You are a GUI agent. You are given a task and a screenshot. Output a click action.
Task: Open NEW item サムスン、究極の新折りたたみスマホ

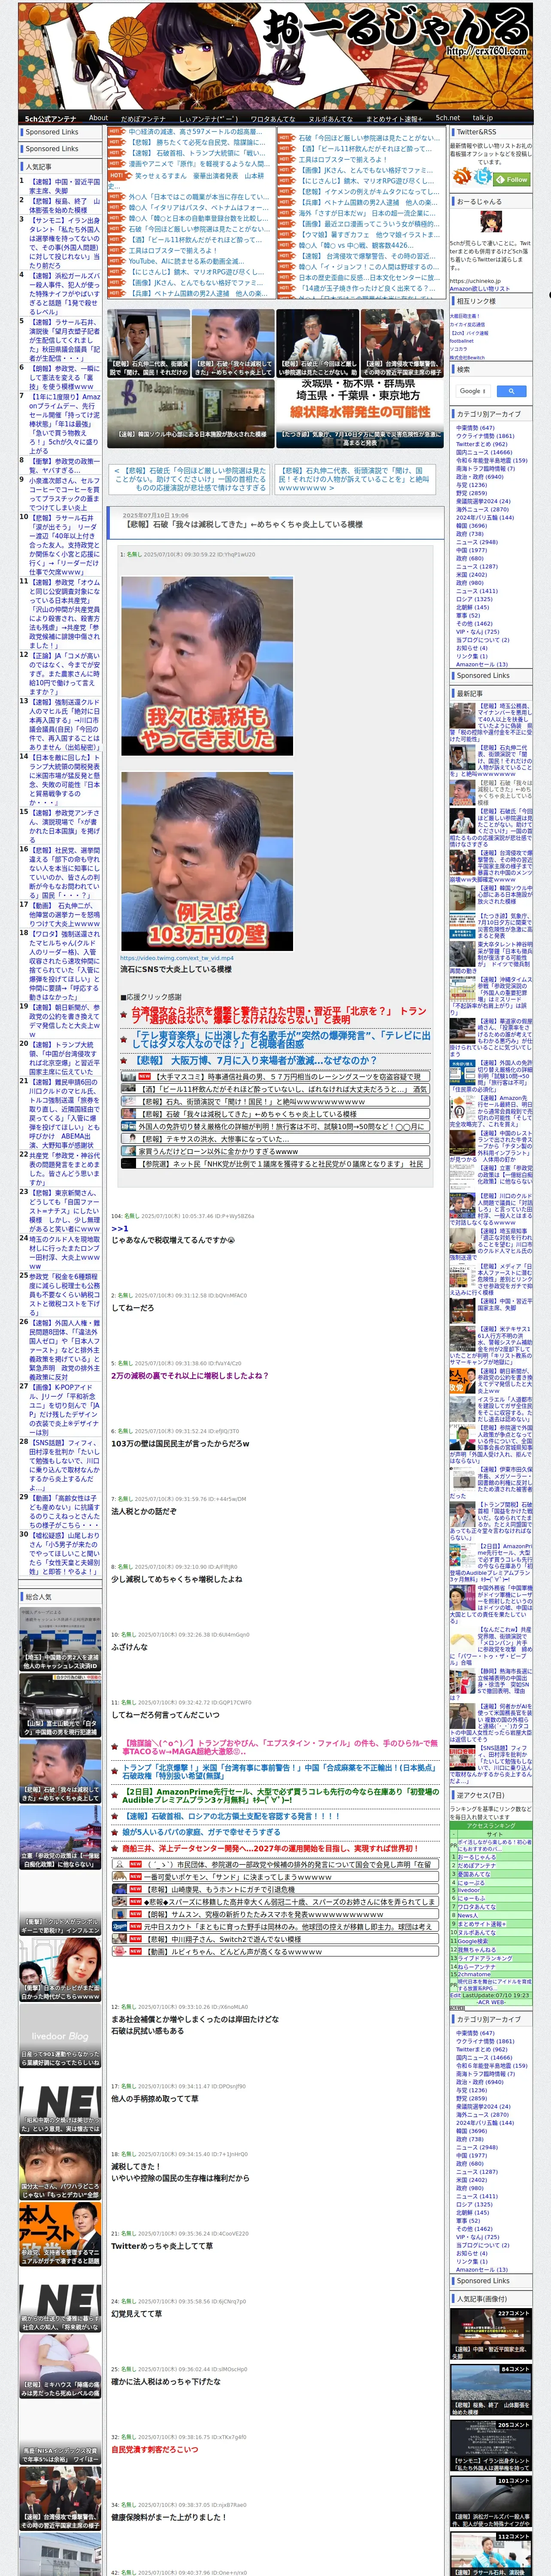coord(274,1914)
